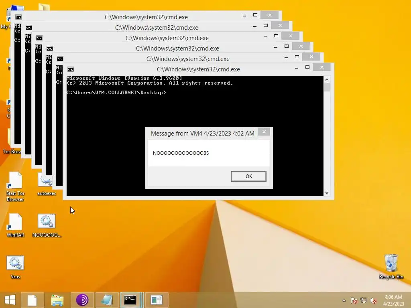The height and width of the screenshot is (308, 411).
Task: Click the muted volume tray icon
Action: pyautogui.click(x=373, y=300)
